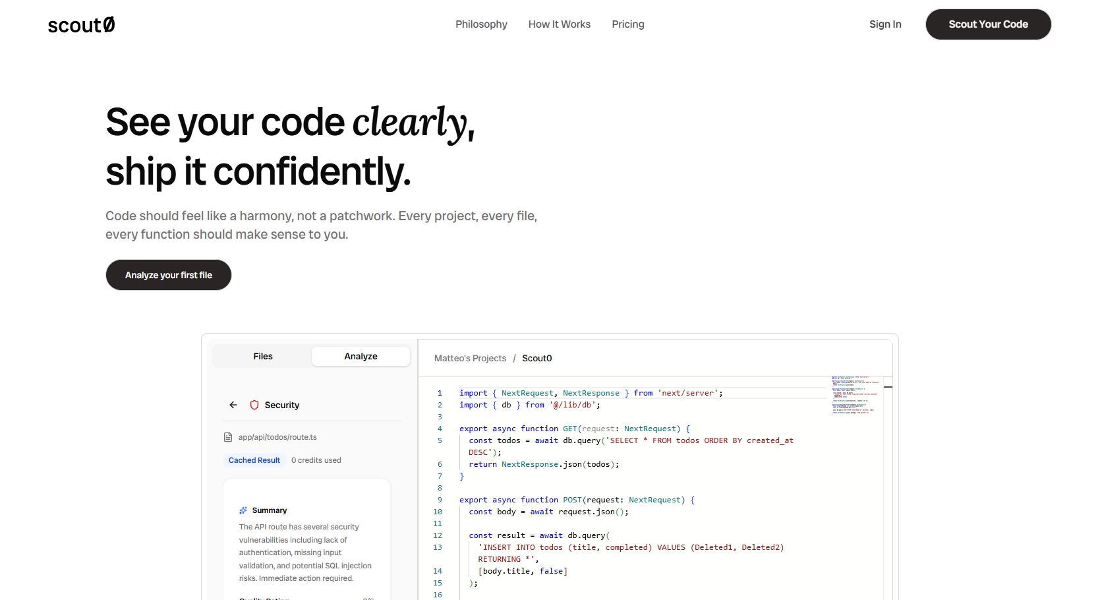This screenshot has height=600, width=1100.
Task: Click the 'const body = await request.json()' line
Action: click(x=549, y=512)
